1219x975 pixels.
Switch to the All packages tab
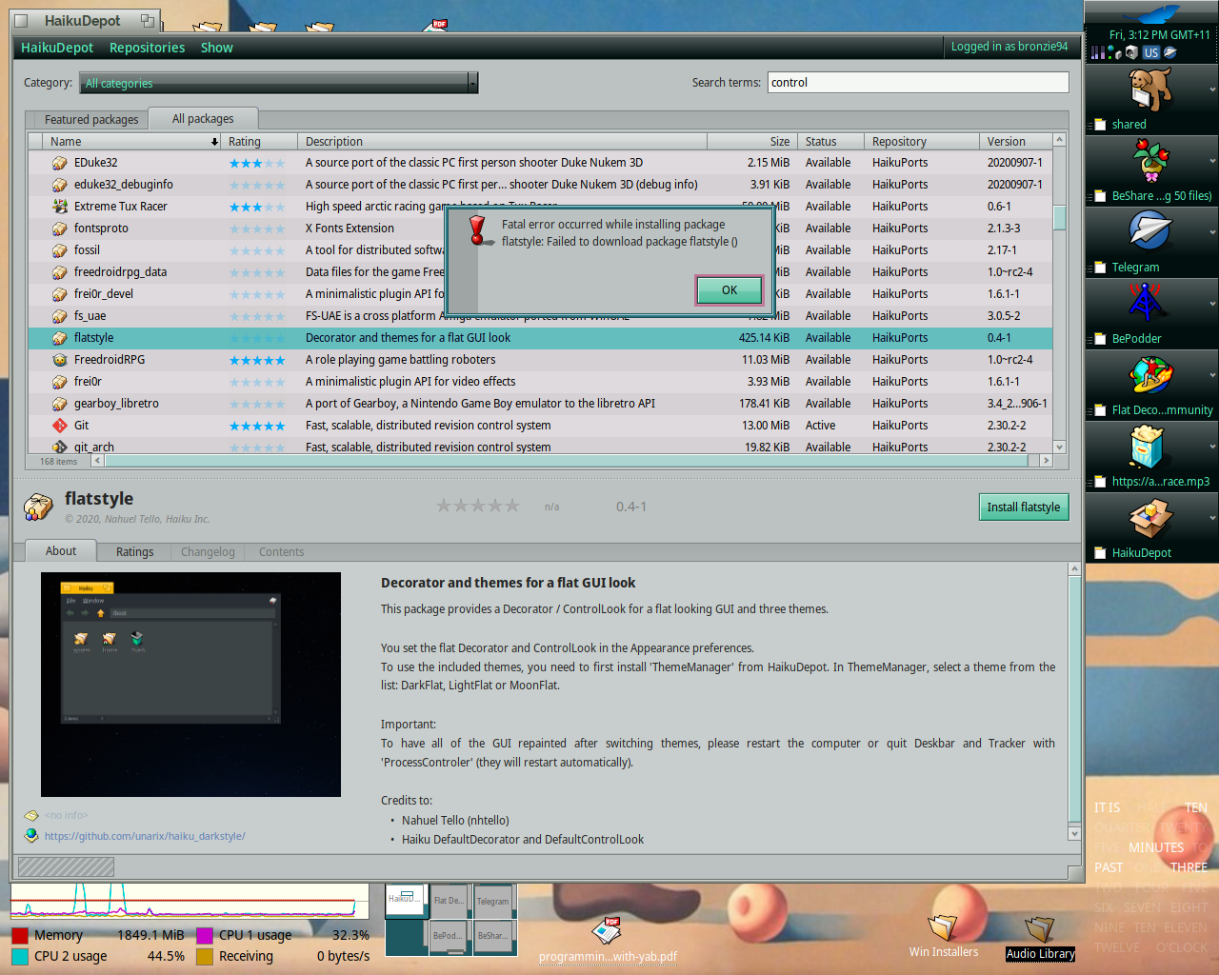coord(203,119)
